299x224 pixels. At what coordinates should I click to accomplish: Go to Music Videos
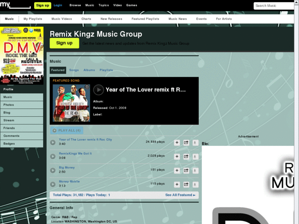pyautogui.click(x=62, y=19)
